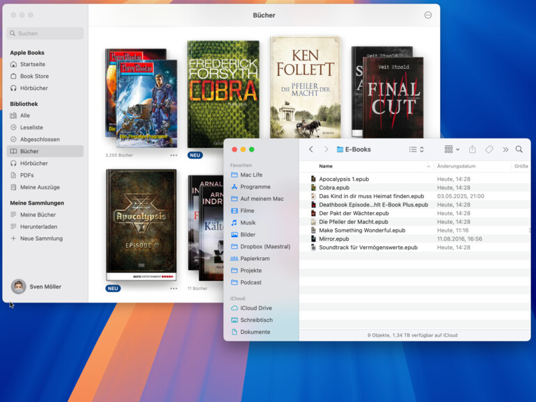This screenshot has width=536, height=402.
Task: Click the Suchen search field in Books
Action: (45, 33)
